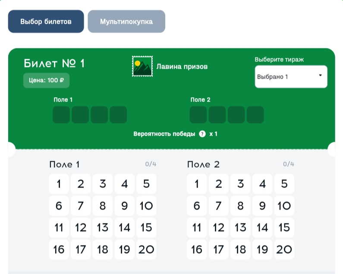Choose number 10 in Поле 2 grid
This screenshot has height=274, width=343.
click(x=284, y=206)
